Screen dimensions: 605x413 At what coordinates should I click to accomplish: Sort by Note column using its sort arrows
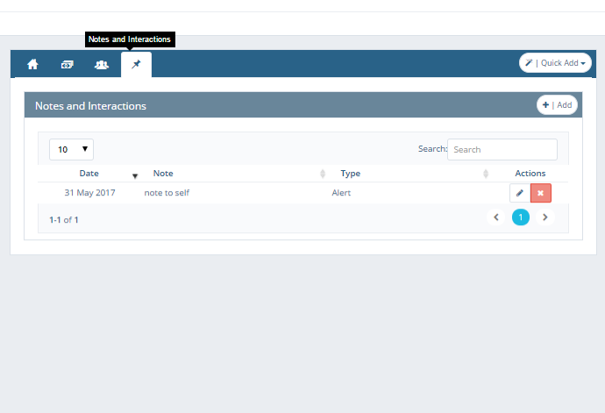323,174
